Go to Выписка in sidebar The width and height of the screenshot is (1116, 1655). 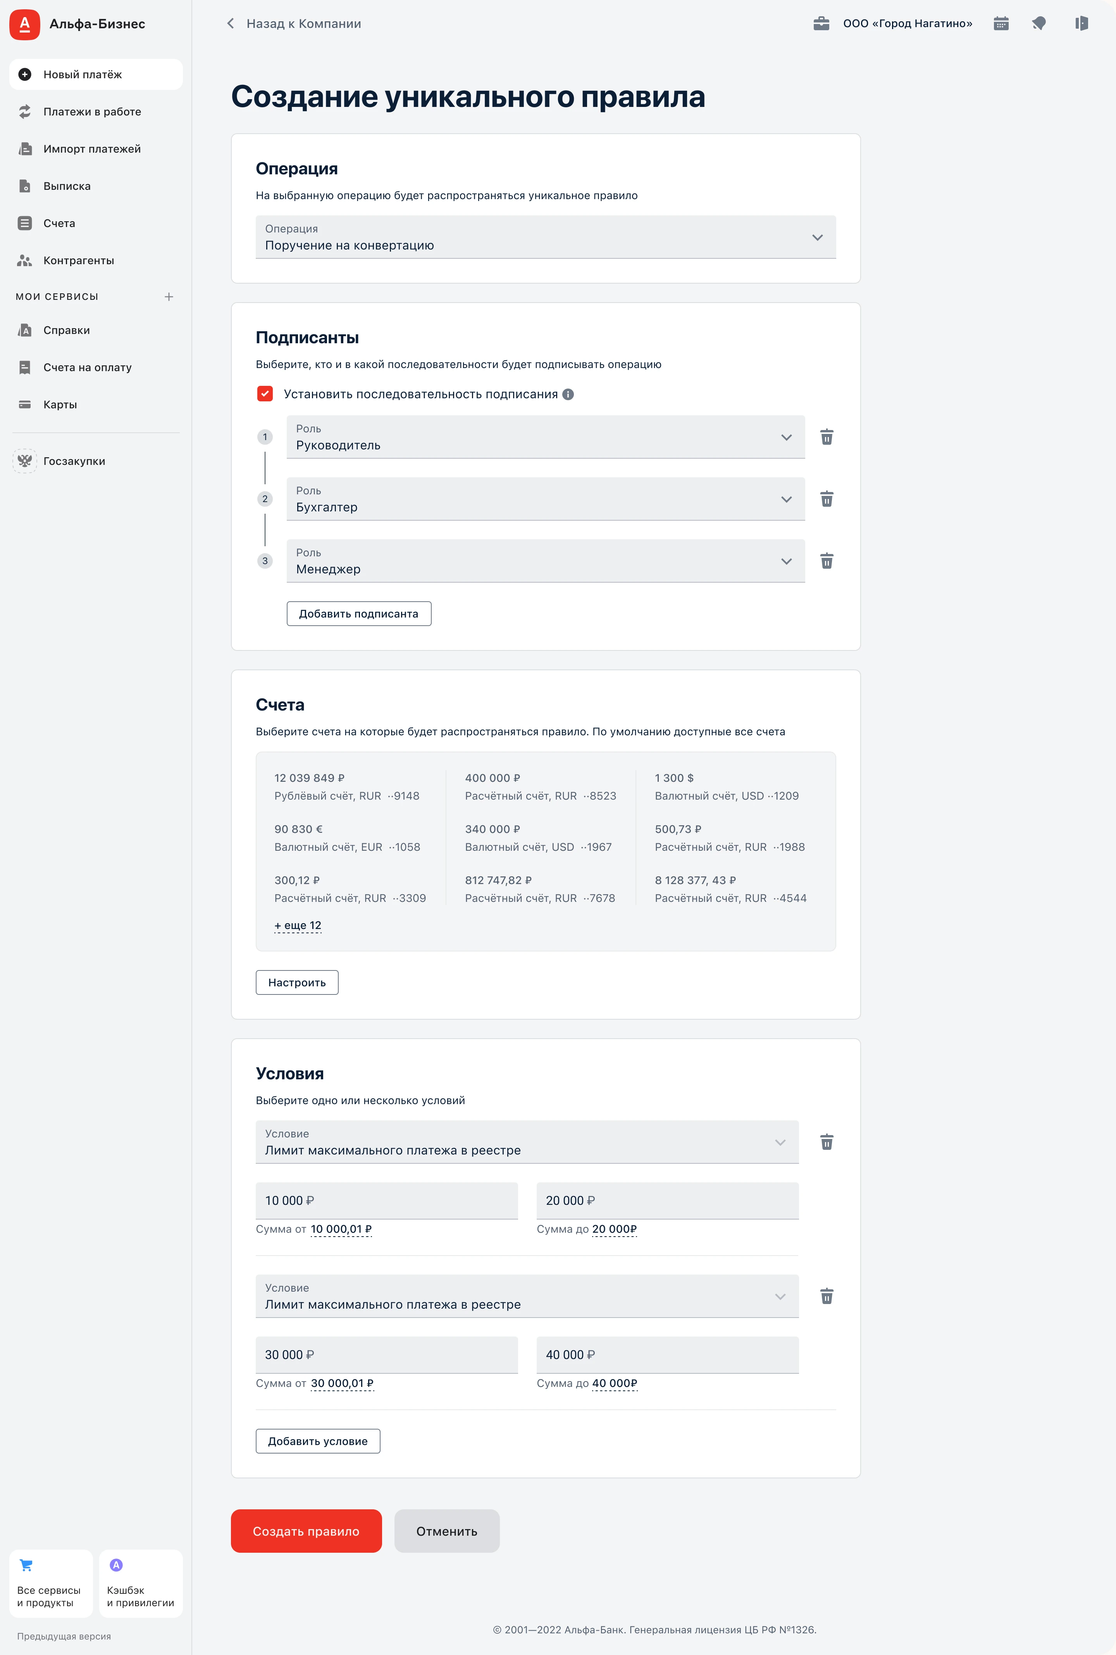[67, 186]
